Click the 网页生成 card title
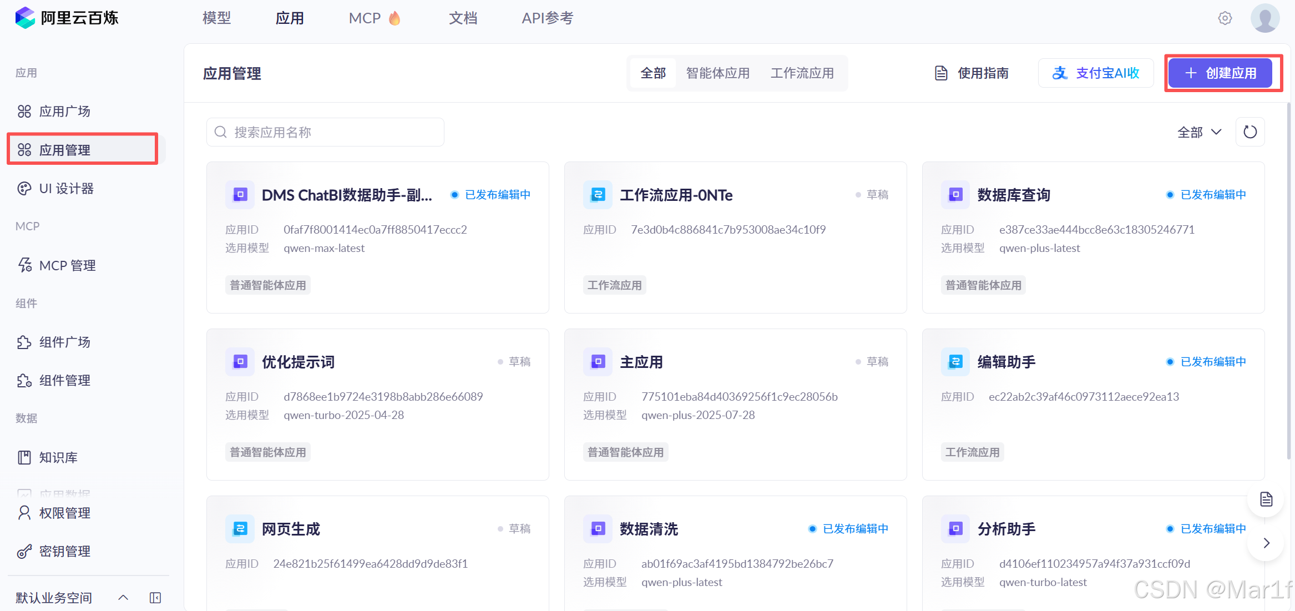The width and height of the screenshot is (1295, 611). (291, 529)
